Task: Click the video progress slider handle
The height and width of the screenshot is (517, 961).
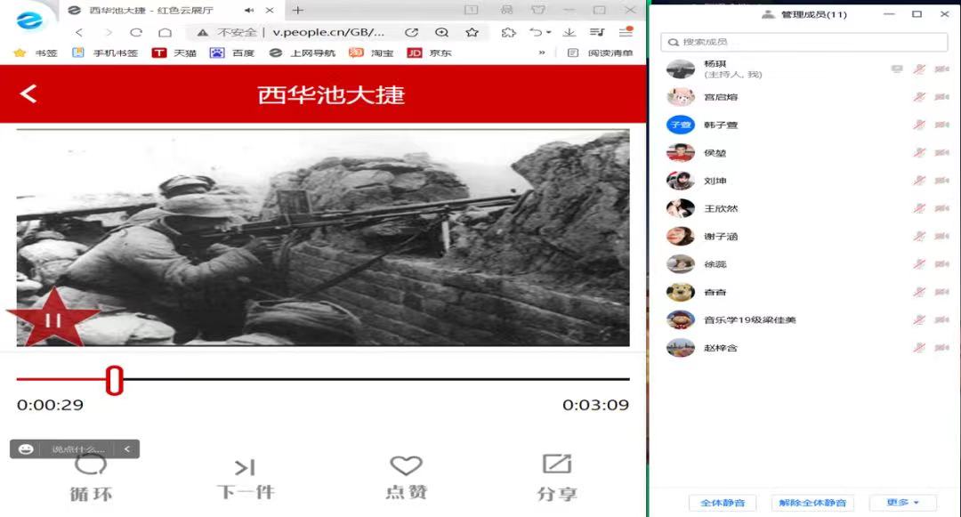Action: coord(114,380)
